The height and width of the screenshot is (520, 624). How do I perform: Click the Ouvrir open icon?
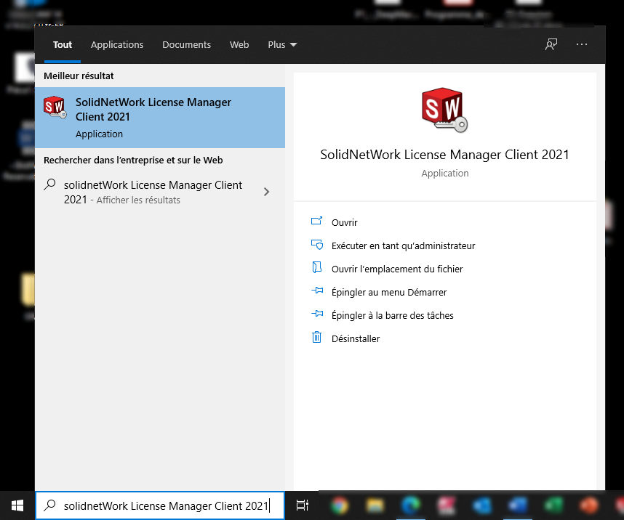pyautogui.click(x=316, y=221)
